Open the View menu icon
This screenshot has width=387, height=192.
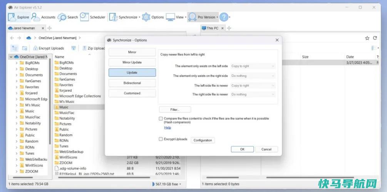point(170,17)
